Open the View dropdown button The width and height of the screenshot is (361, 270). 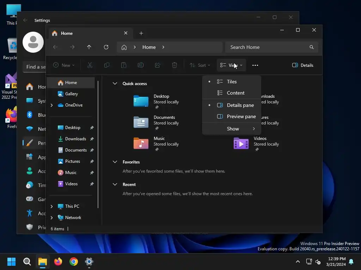[231, 65]
